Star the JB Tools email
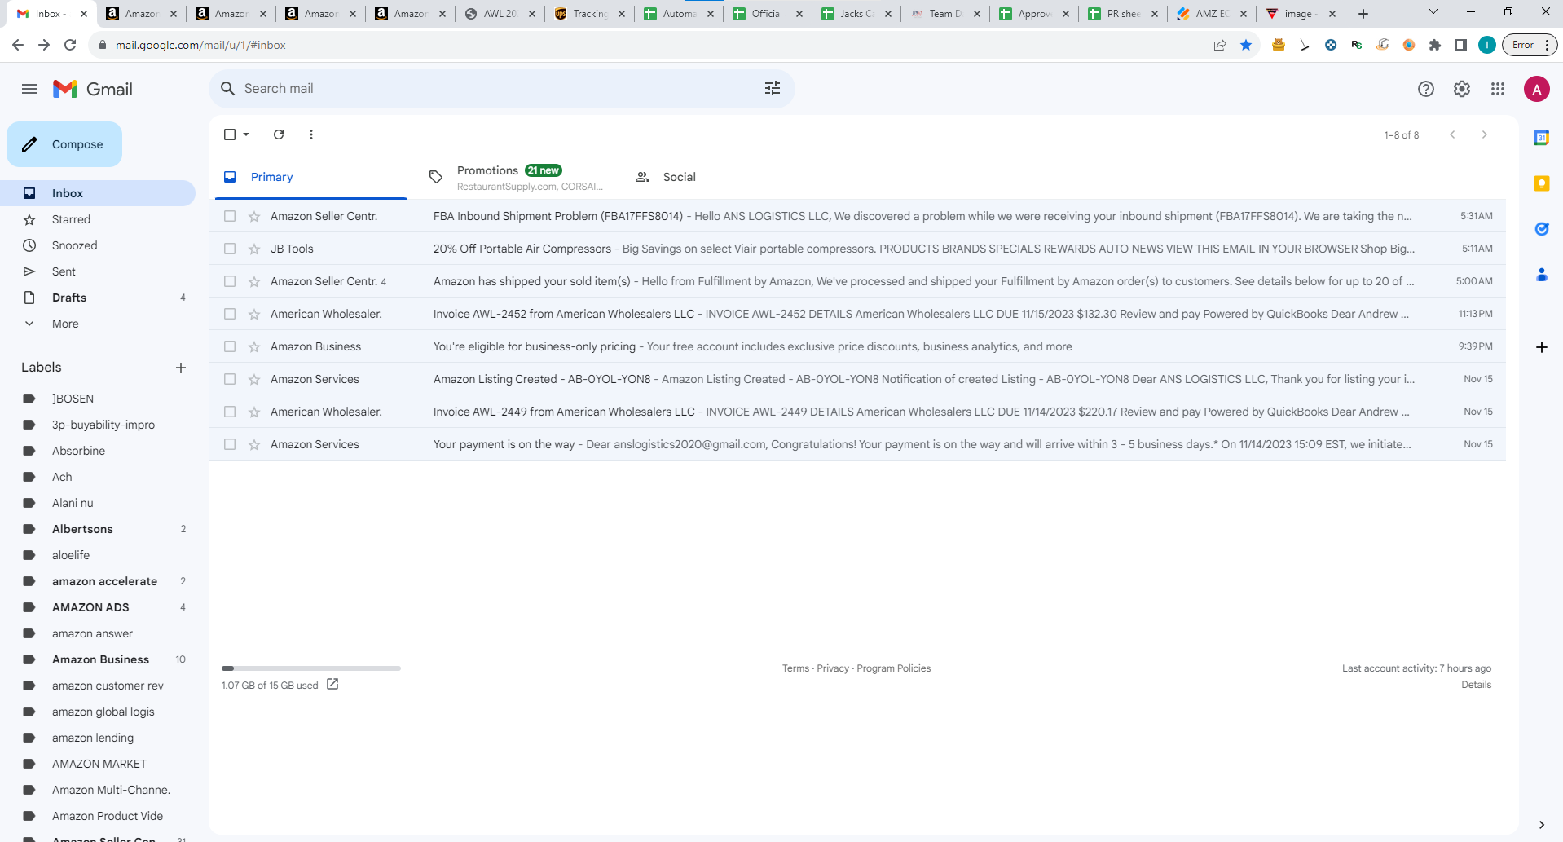The image size is (1563, 842). click(254, 249)
